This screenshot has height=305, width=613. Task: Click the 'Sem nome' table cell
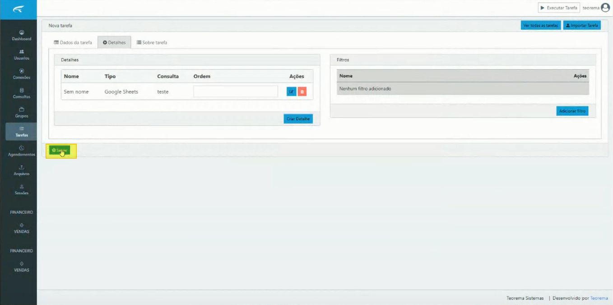pos(76,92)
